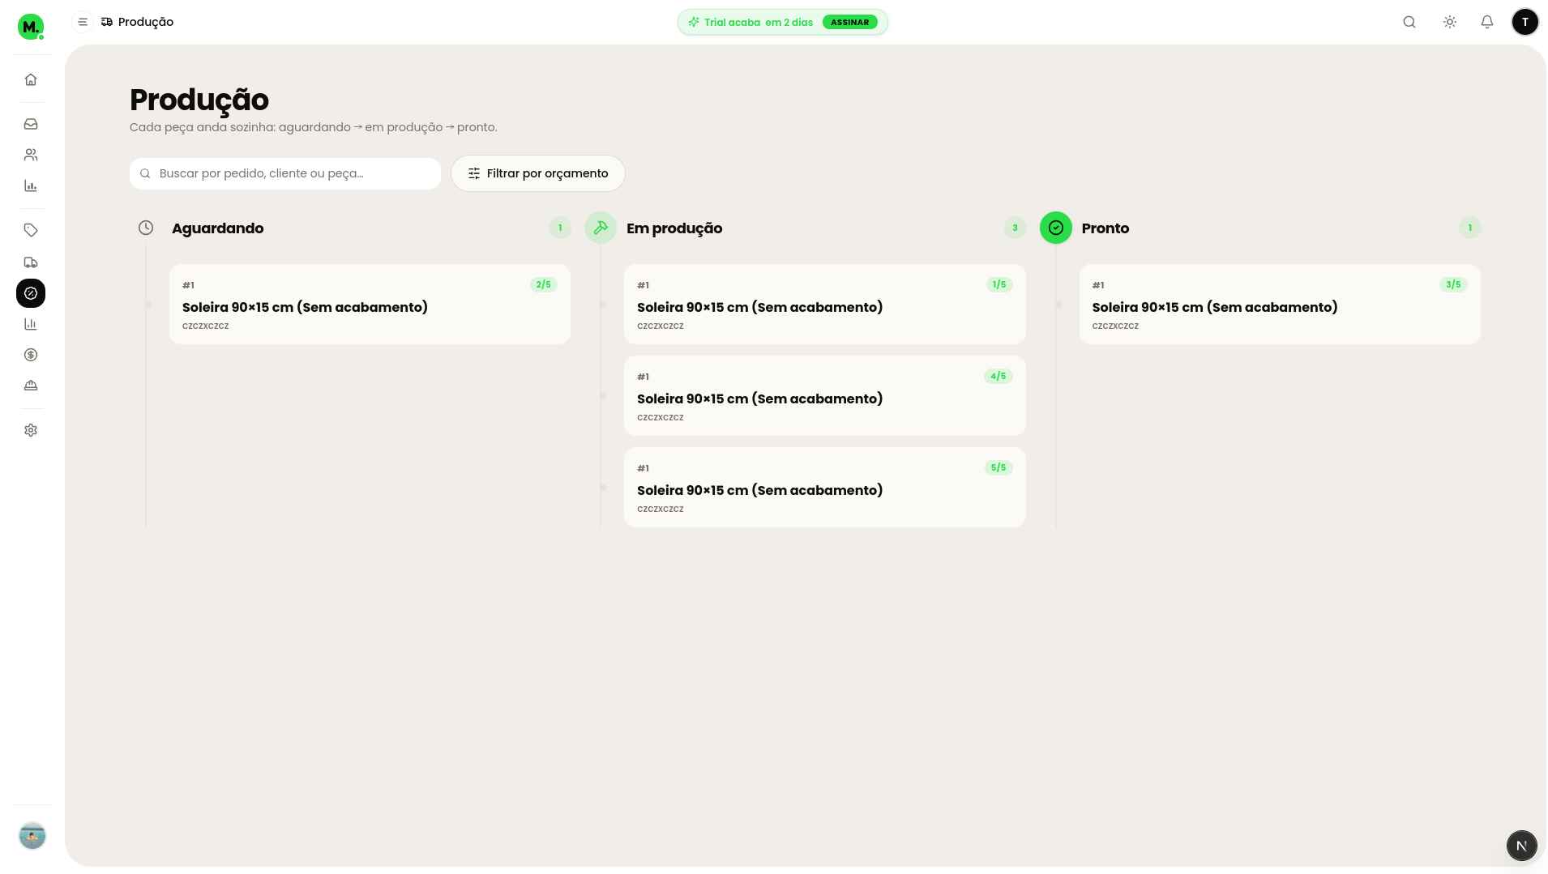The image size is (1548, 874).
Task: Open the hard hat icon in sidebar
Action: click(x=31, y=386)
